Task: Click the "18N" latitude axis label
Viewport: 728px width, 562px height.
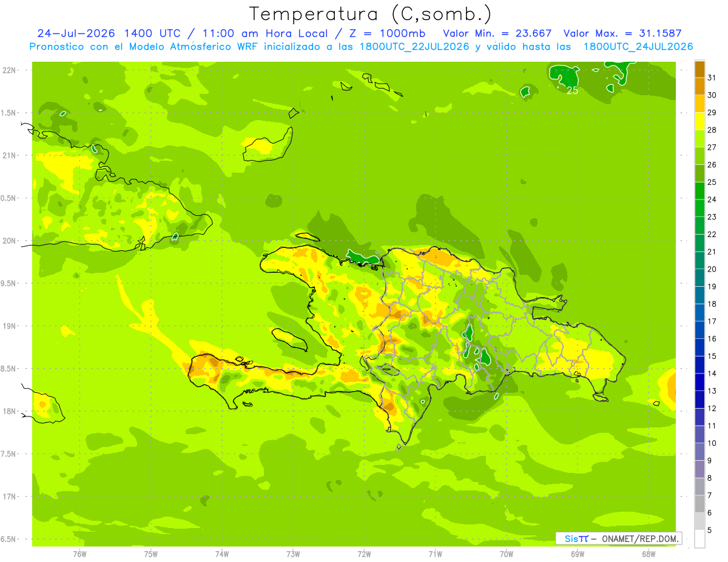Action: (9, 411)
